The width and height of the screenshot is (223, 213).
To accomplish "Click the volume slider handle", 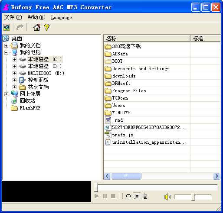I will [x=193, y=197].
